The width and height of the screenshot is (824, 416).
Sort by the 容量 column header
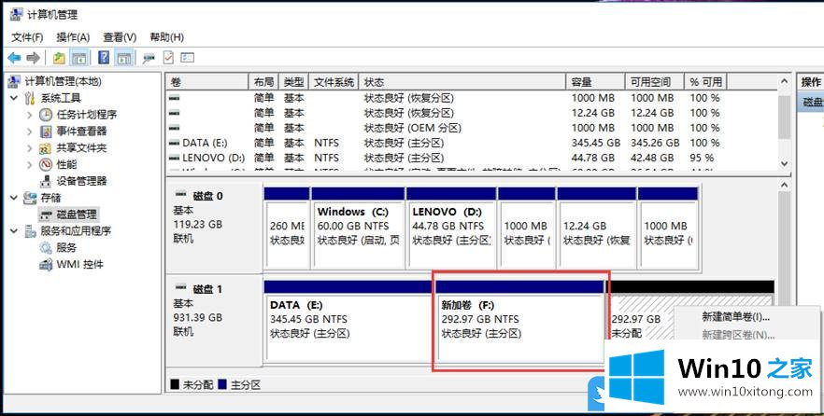(x=581, y=82)
